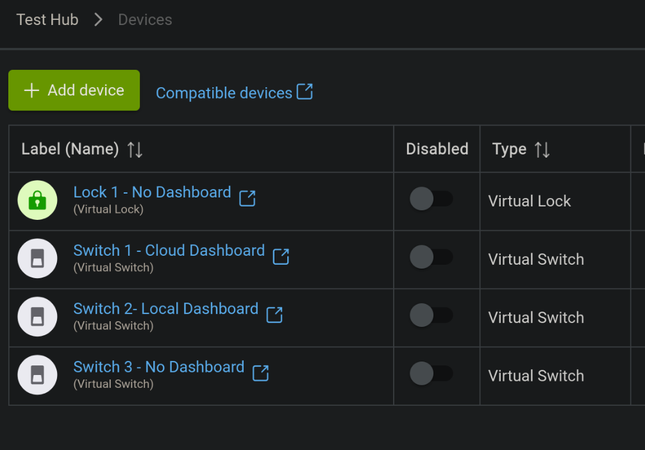The image size is (645, 450).
Task: Open Switch 2 external link icon
Action: pyautogui.click(x=274, y=315)
